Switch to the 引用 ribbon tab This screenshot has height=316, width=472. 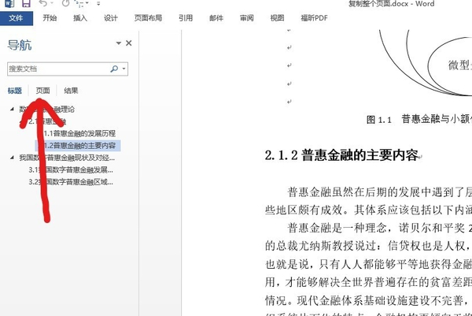(x=186, y=18)
